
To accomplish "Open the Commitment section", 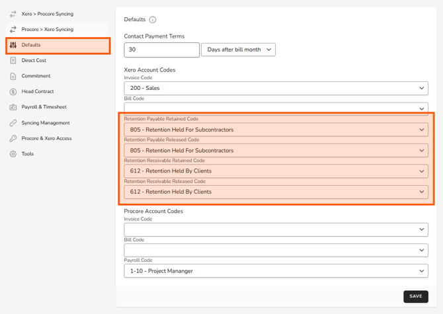I will [57, 76].
